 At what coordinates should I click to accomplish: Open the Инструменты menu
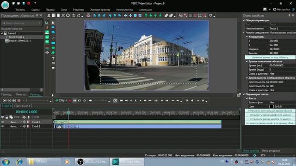124,10
